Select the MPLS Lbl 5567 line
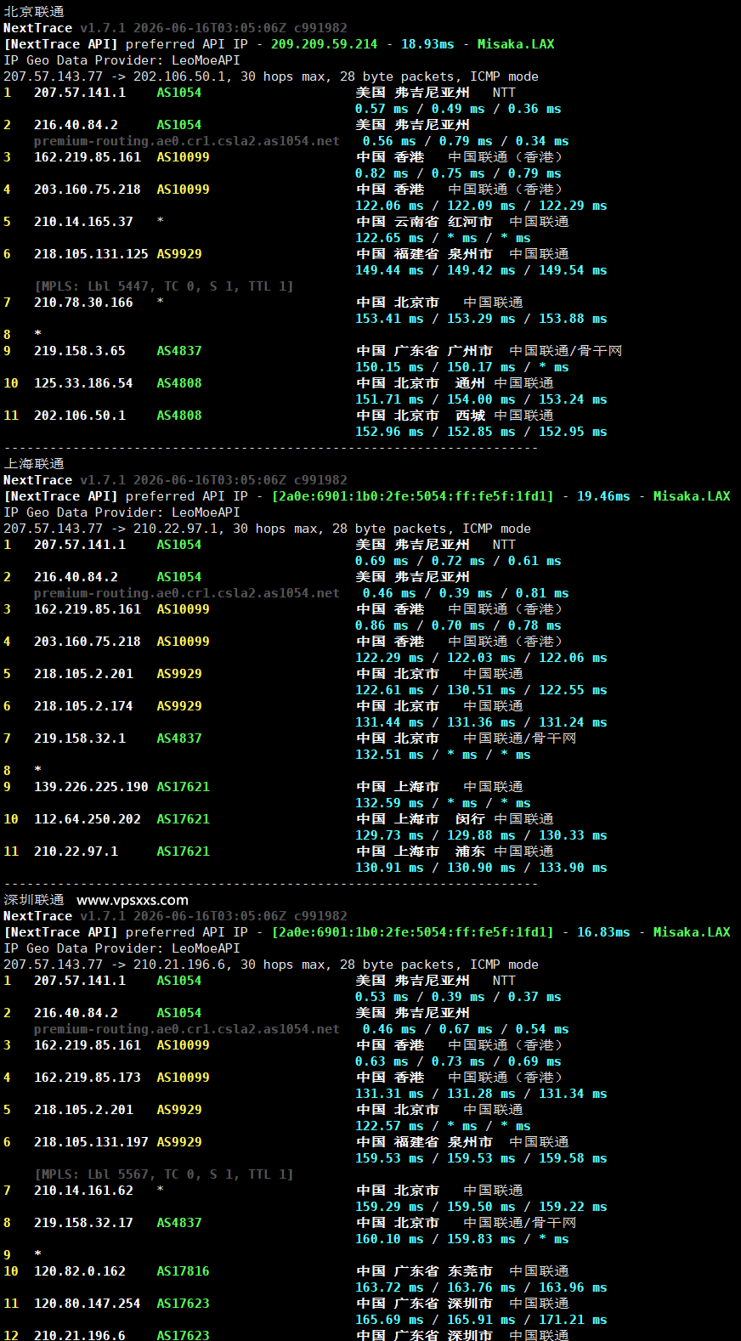Viewport: 741px width, 1341px height. pos(164,1174)
